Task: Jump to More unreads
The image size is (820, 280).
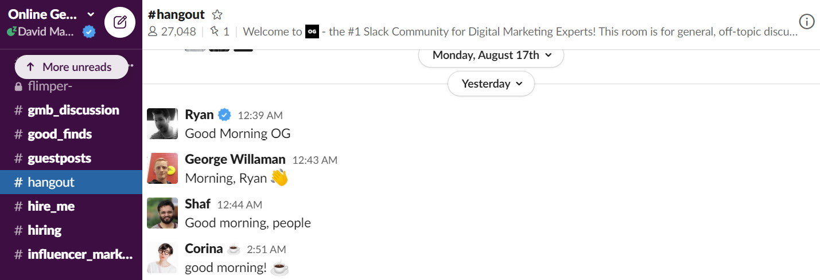Action: [x=71, y=67]
